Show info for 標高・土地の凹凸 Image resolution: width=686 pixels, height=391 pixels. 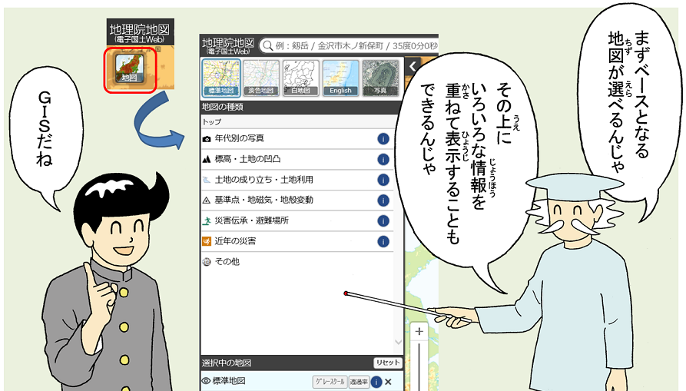pos(383,160)
